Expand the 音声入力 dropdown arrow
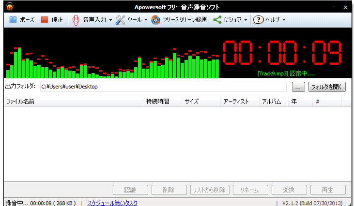This screenshot has height=206, width=354. [110, 20]
